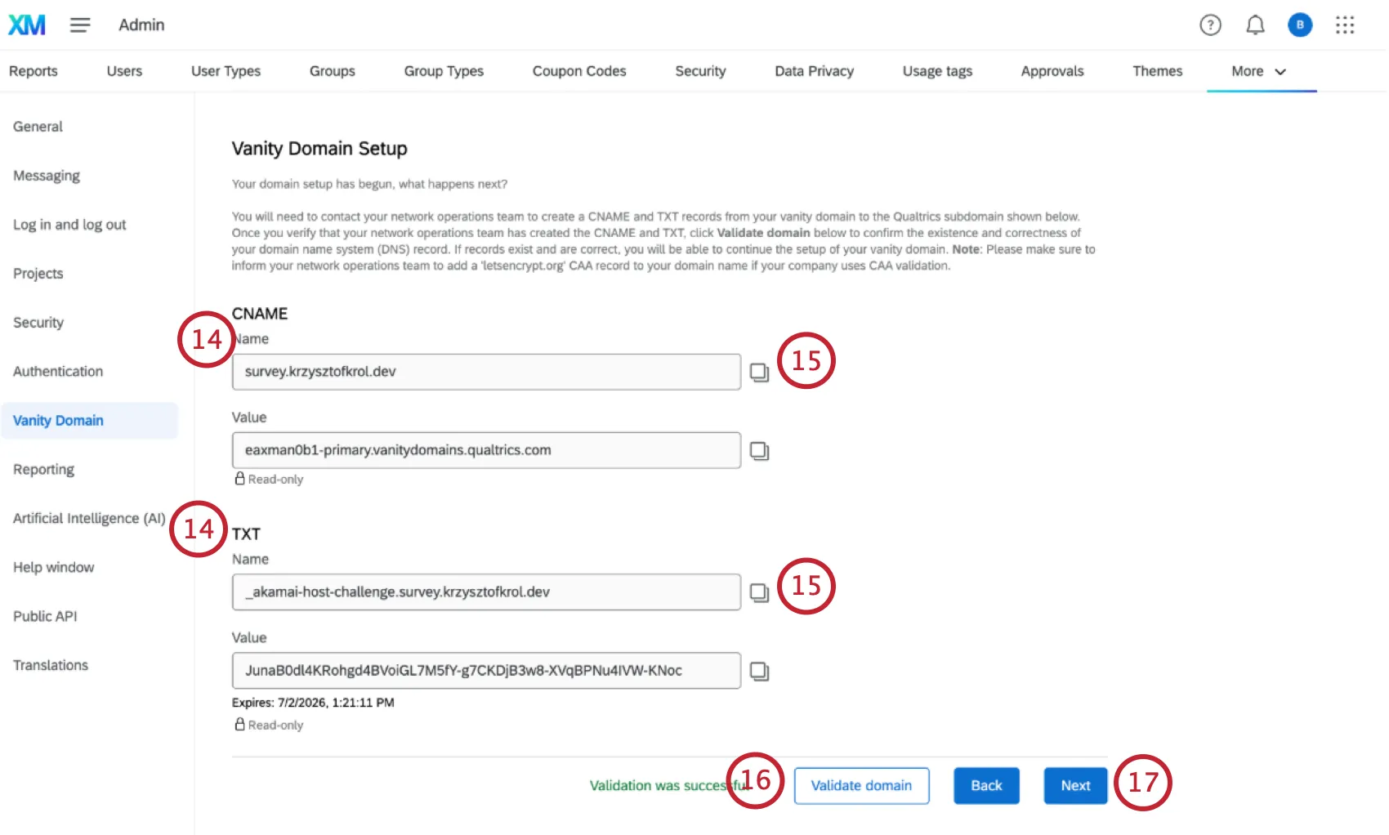Image resolution: width=1389 pixels, height=835 pixels.
Task: Select General in the sidebar
Action: pos(38,127)
